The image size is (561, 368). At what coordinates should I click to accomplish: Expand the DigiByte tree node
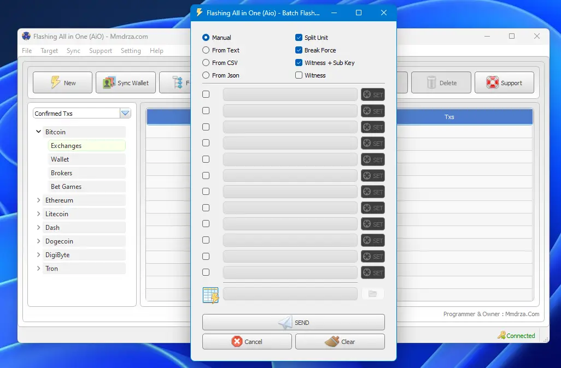39,254
